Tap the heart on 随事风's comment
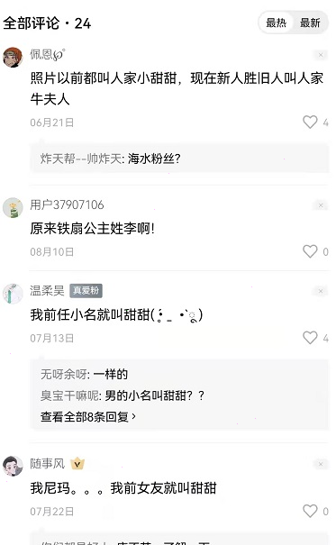The image size is (336, 545). tap(310, 511)
